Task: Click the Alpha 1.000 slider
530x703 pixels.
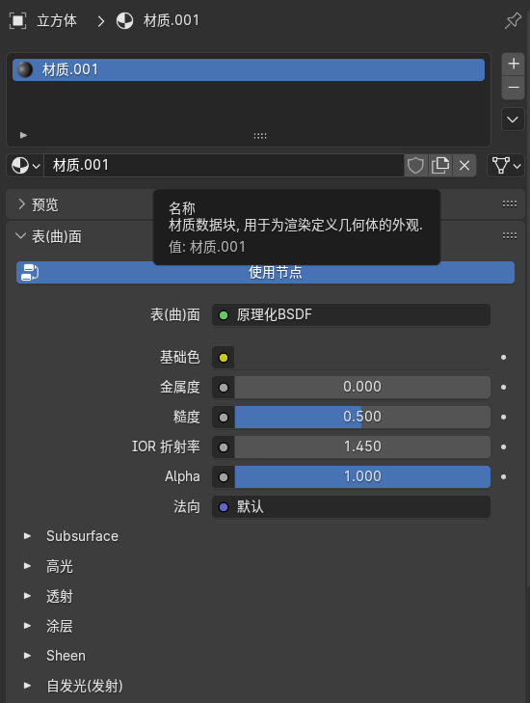Action: pyautogui.click(x=362, y=476)
